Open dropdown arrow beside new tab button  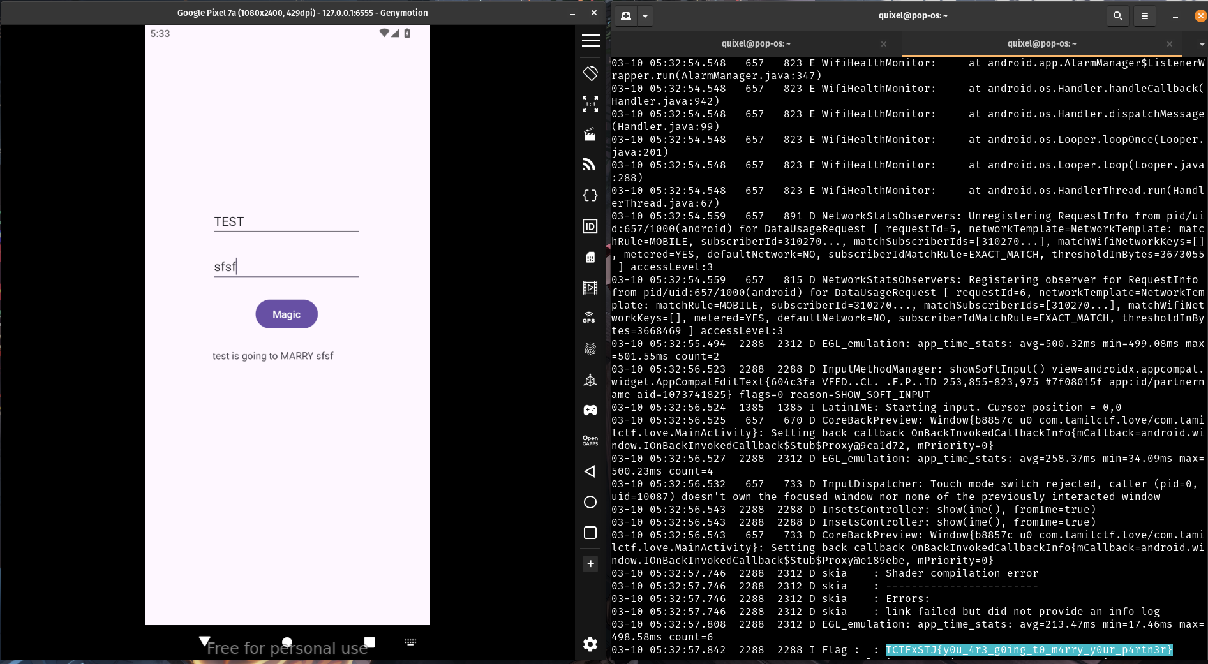click(x=645, y=16)
